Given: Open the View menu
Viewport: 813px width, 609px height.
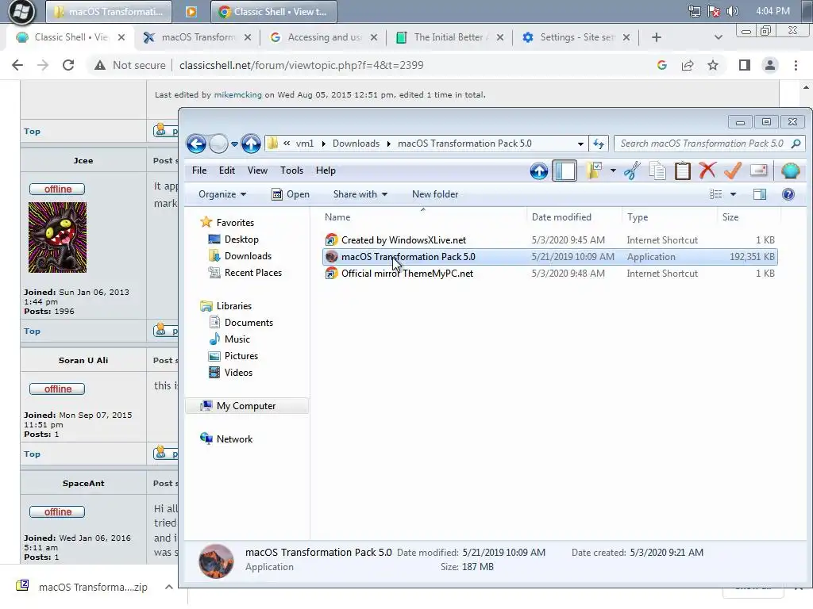Looking at the screenshot, I should (257, 170).
